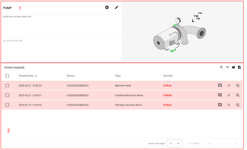Edit the PUMP entity with pencil icon

[x=117, y=7]
